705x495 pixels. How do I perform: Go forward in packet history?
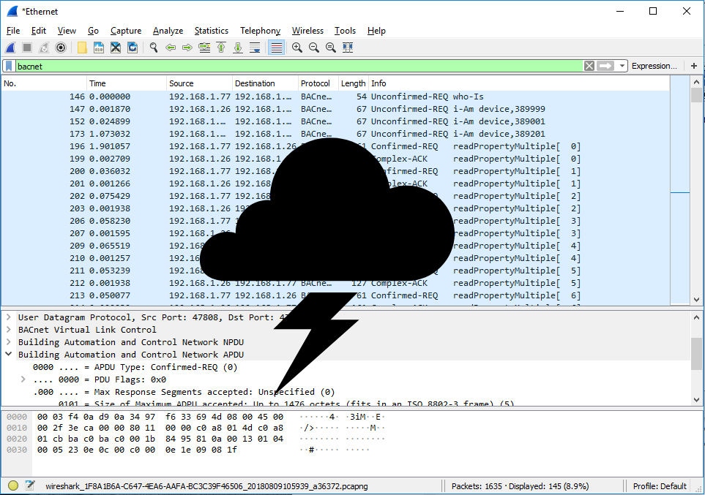(187, 48)
